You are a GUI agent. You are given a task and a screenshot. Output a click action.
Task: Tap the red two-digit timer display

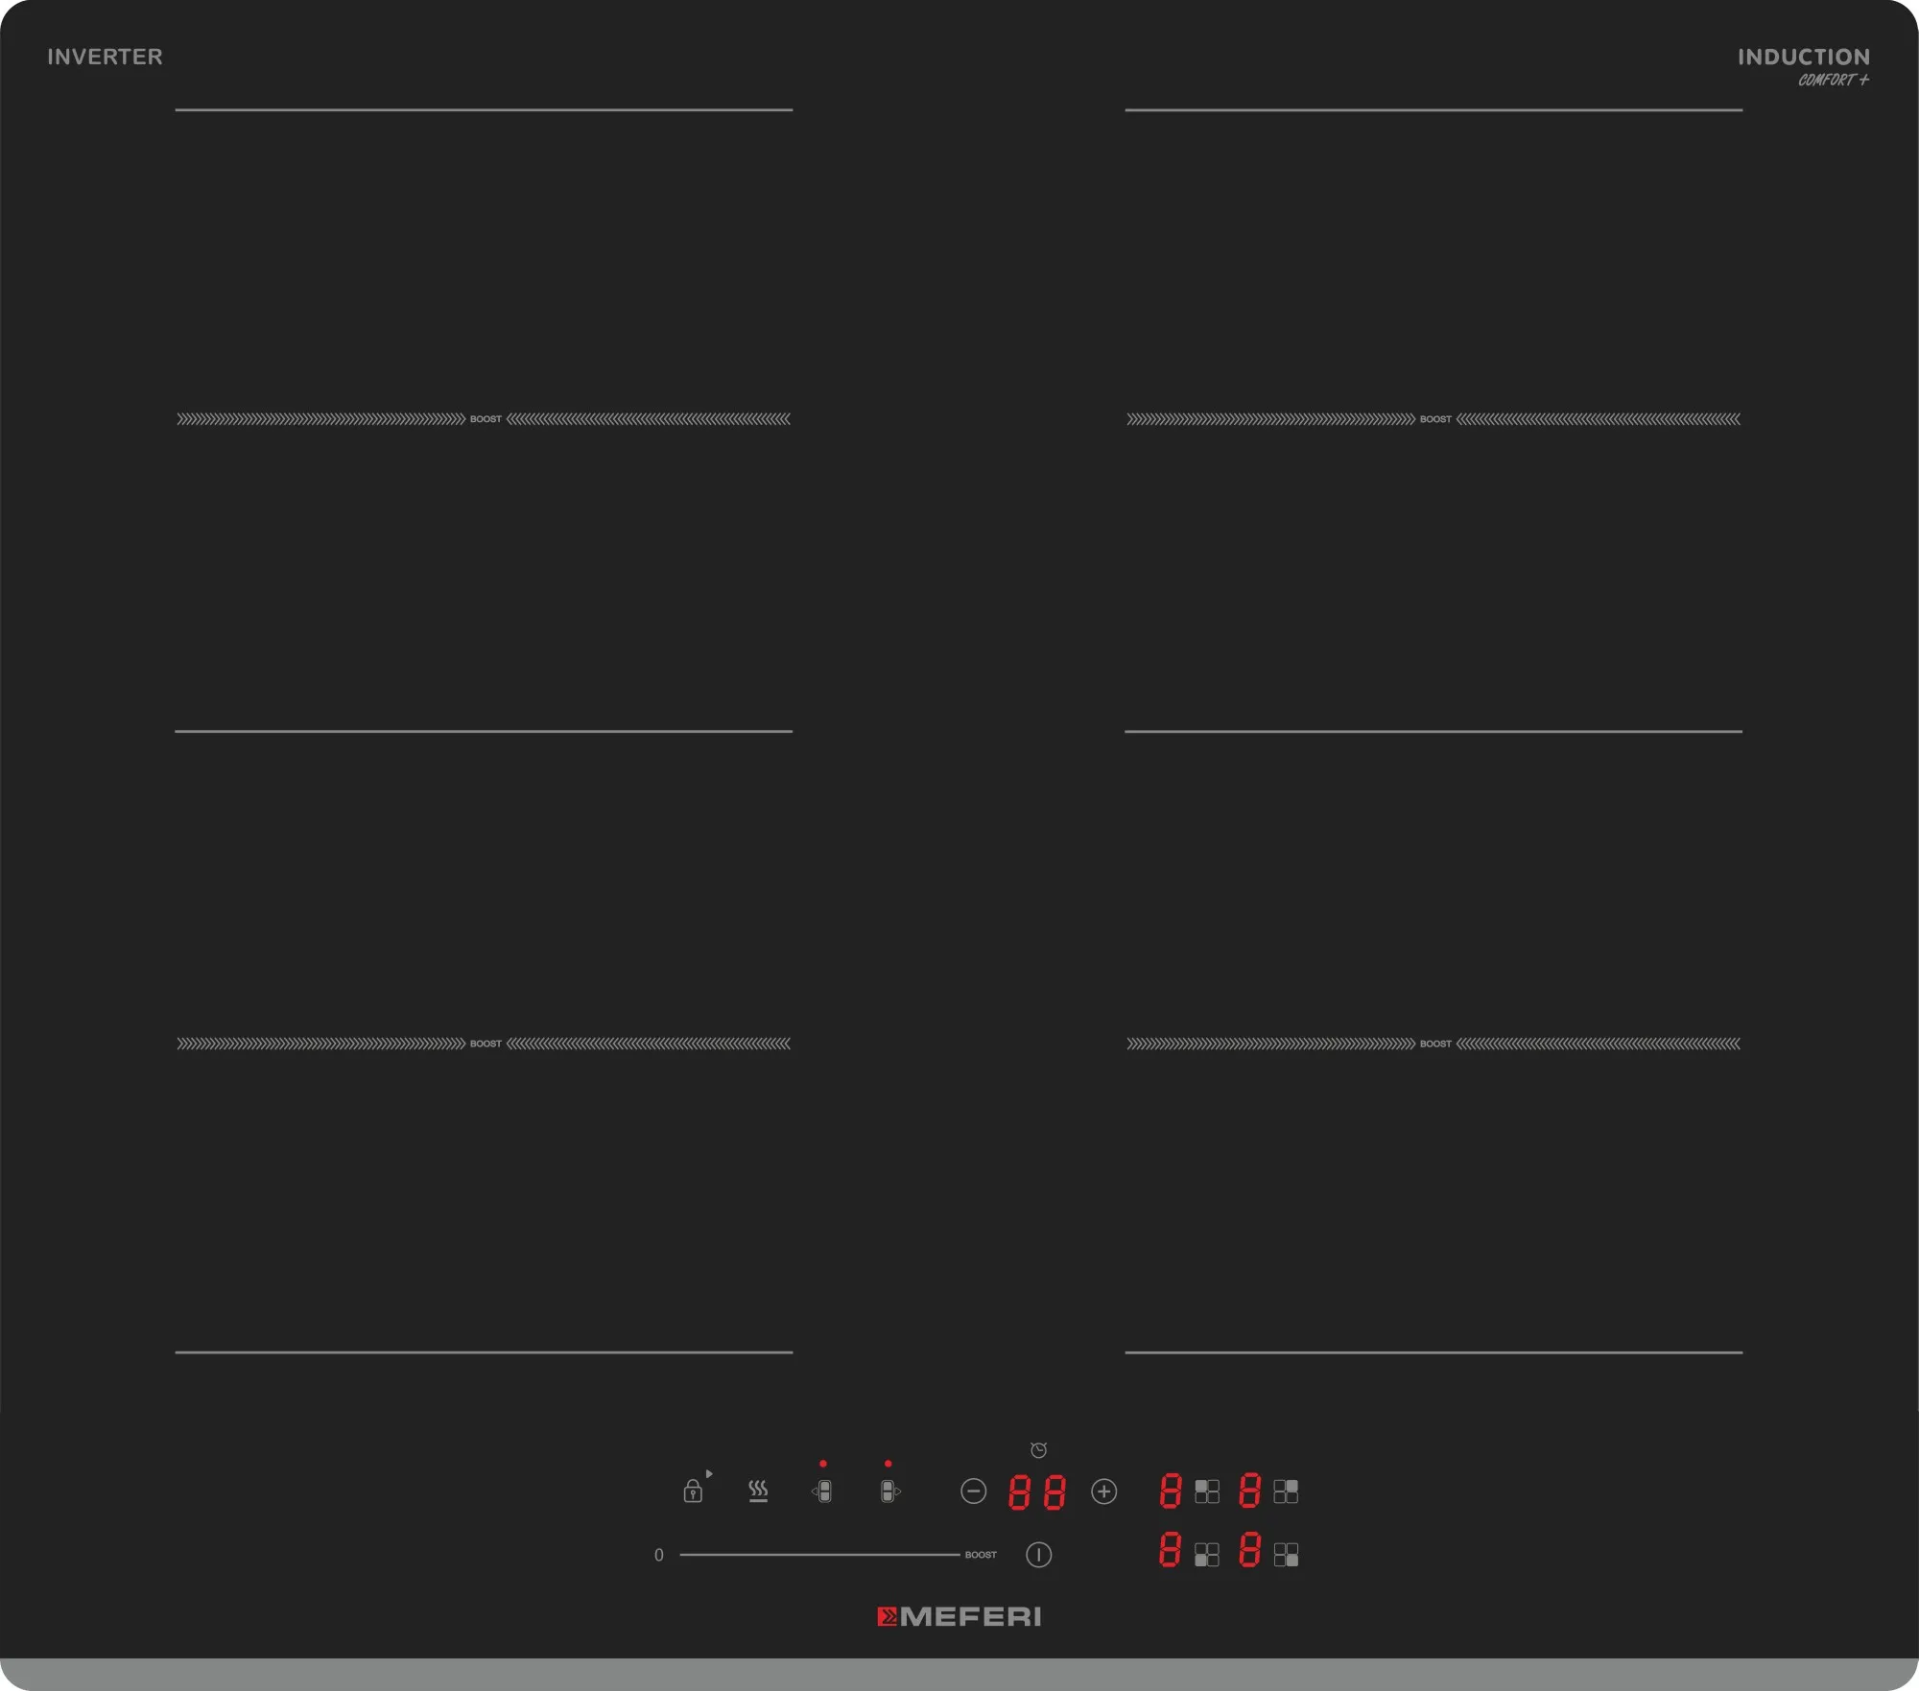tap(1037, 1492)
